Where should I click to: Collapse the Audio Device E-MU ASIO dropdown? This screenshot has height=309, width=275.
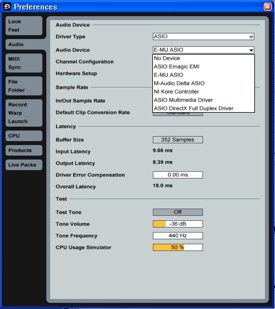click(x=204, y=50)
